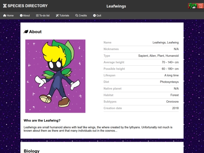Viewport: 204px width, 153px height.
Task: Select the Quit menu item
Action: coord(97,15)
